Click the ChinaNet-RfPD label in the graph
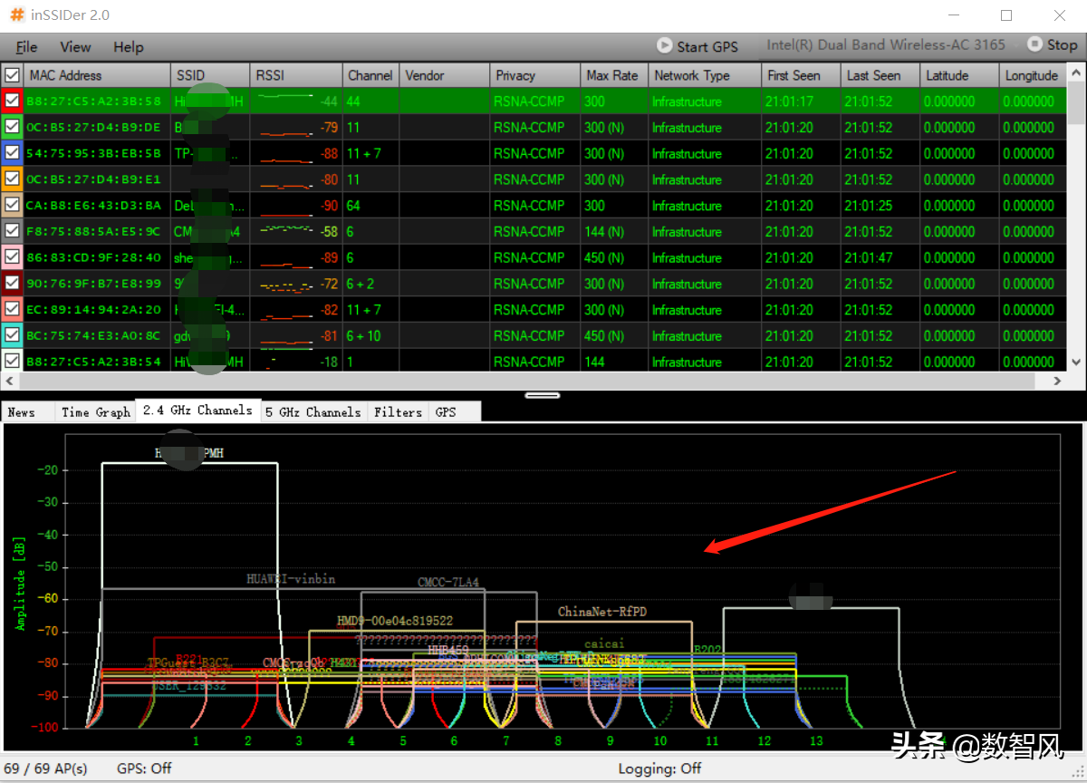The image size is (1087, 783). click(602, 612)
